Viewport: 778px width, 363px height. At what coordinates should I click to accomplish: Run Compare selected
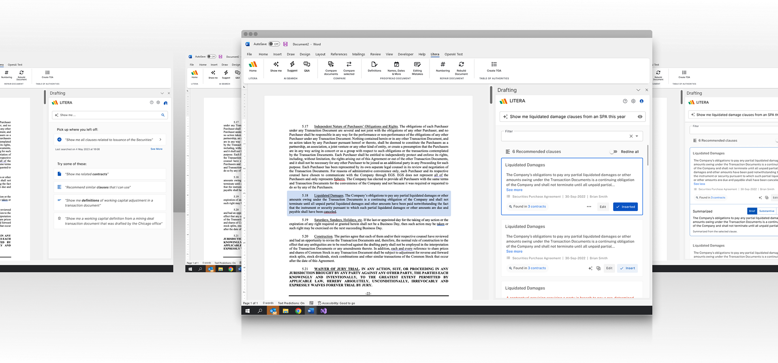pyautogui.click(x=349, y=68)
